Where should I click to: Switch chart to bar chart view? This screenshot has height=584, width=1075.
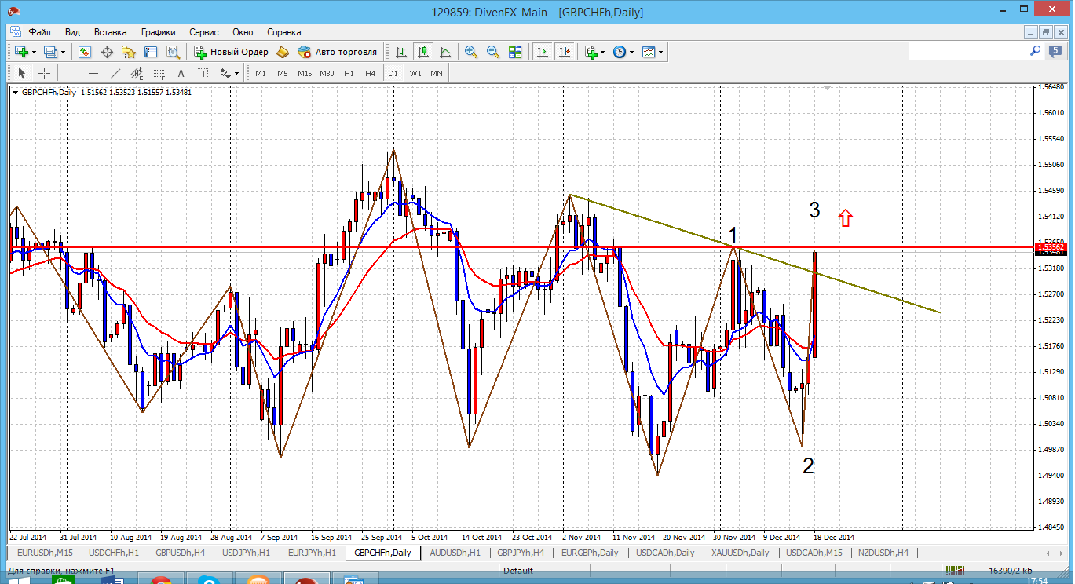pyautogui.click(x=401, y=52)
